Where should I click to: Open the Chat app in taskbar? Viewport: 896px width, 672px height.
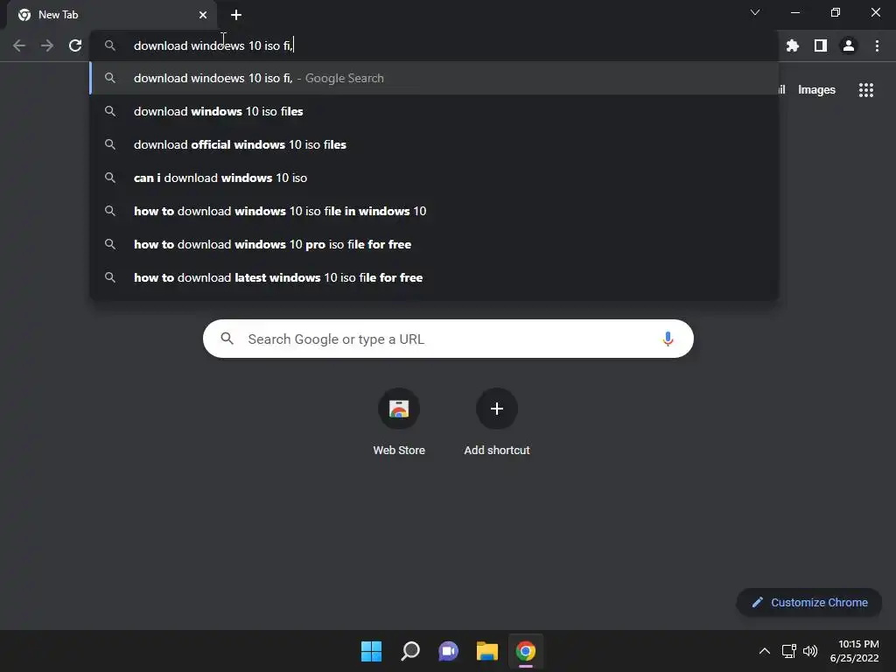click(x=449, y=651)
